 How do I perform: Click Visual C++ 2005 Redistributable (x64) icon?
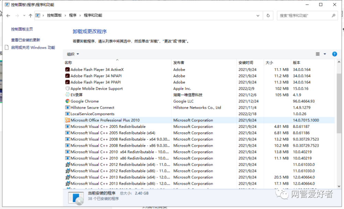tap(67, 133)
